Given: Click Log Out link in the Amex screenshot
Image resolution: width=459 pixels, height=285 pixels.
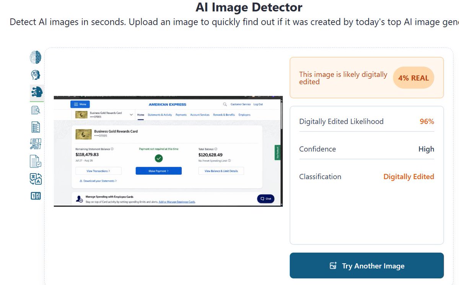Looking at the screenshot, I should [x=258, y=104].
